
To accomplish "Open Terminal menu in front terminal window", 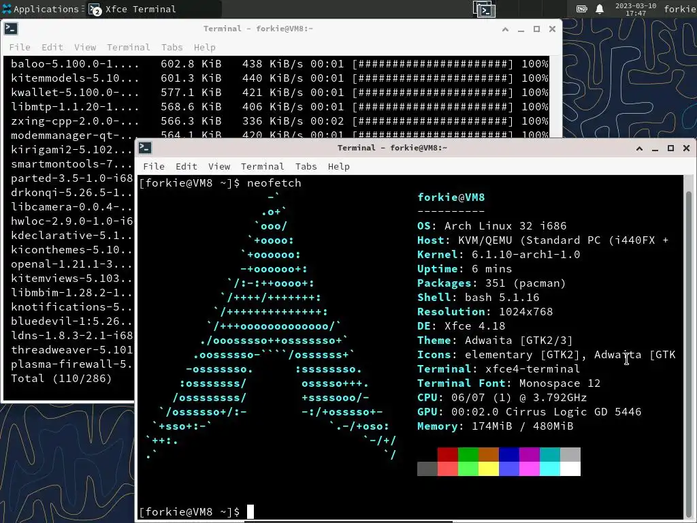I will pyautogui.click(x=262, y=166).
